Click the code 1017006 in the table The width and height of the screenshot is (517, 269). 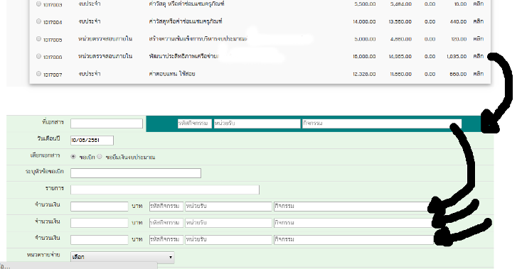coord(53,57)
